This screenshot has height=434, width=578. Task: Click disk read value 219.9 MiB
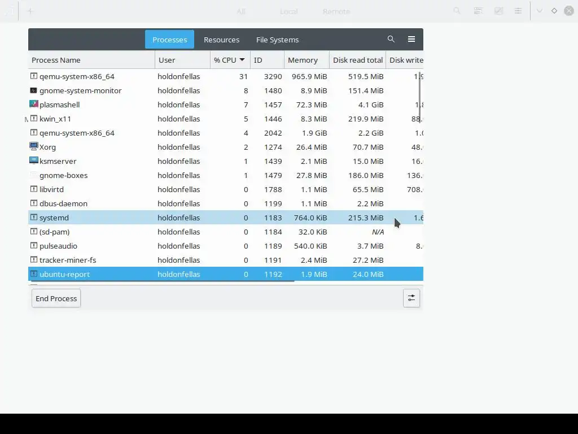[366, 119]
